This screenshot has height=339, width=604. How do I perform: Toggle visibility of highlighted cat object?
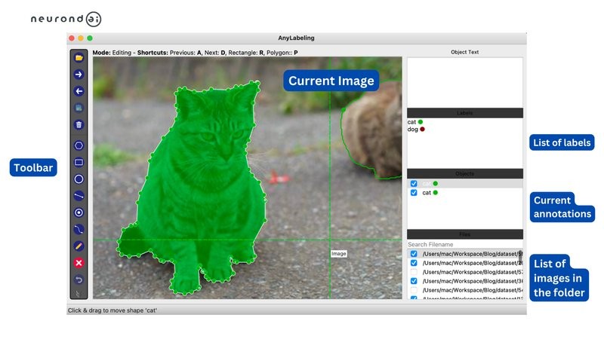click(x=414, y=184)
